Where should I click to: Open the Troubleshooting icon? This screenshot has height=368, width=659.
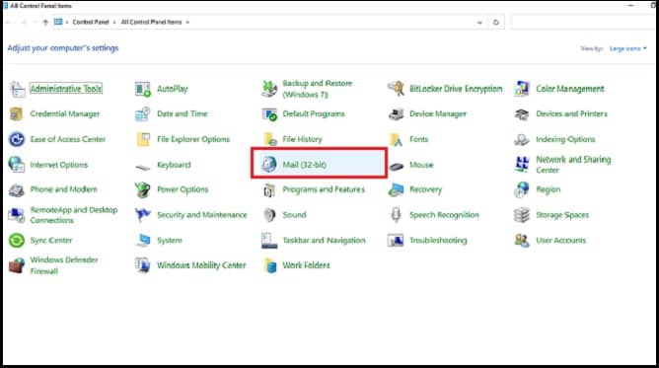[x=396, y=241]
